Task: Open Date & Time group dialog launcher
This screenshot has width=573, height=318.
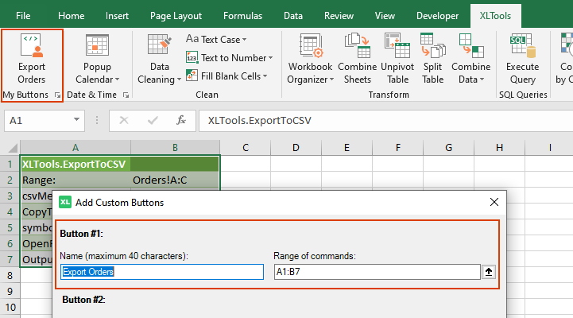Action: coord(126,95)
